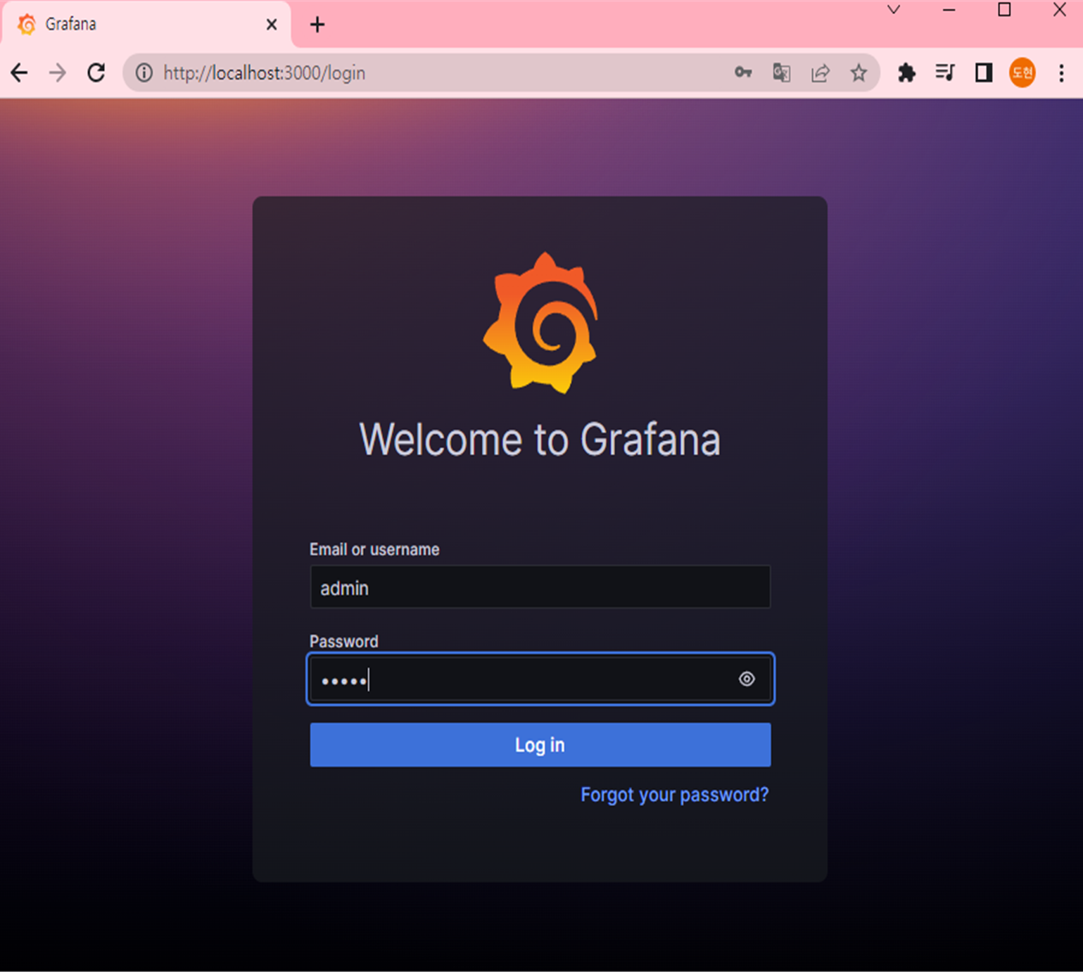Focus the Password input field

pyautogui.click(x=540, y=679)
